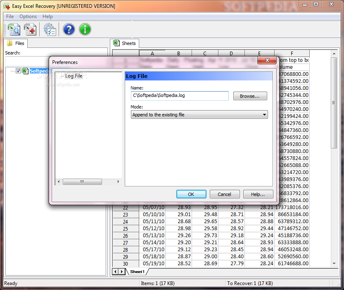Image resolution: width=344 pixels, height=290 pixels.
Task: Maximize the Easy Excel Recovery window
Action: 316,4
